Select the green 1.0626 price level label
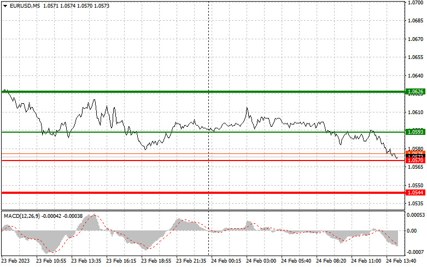 point(416,92)
